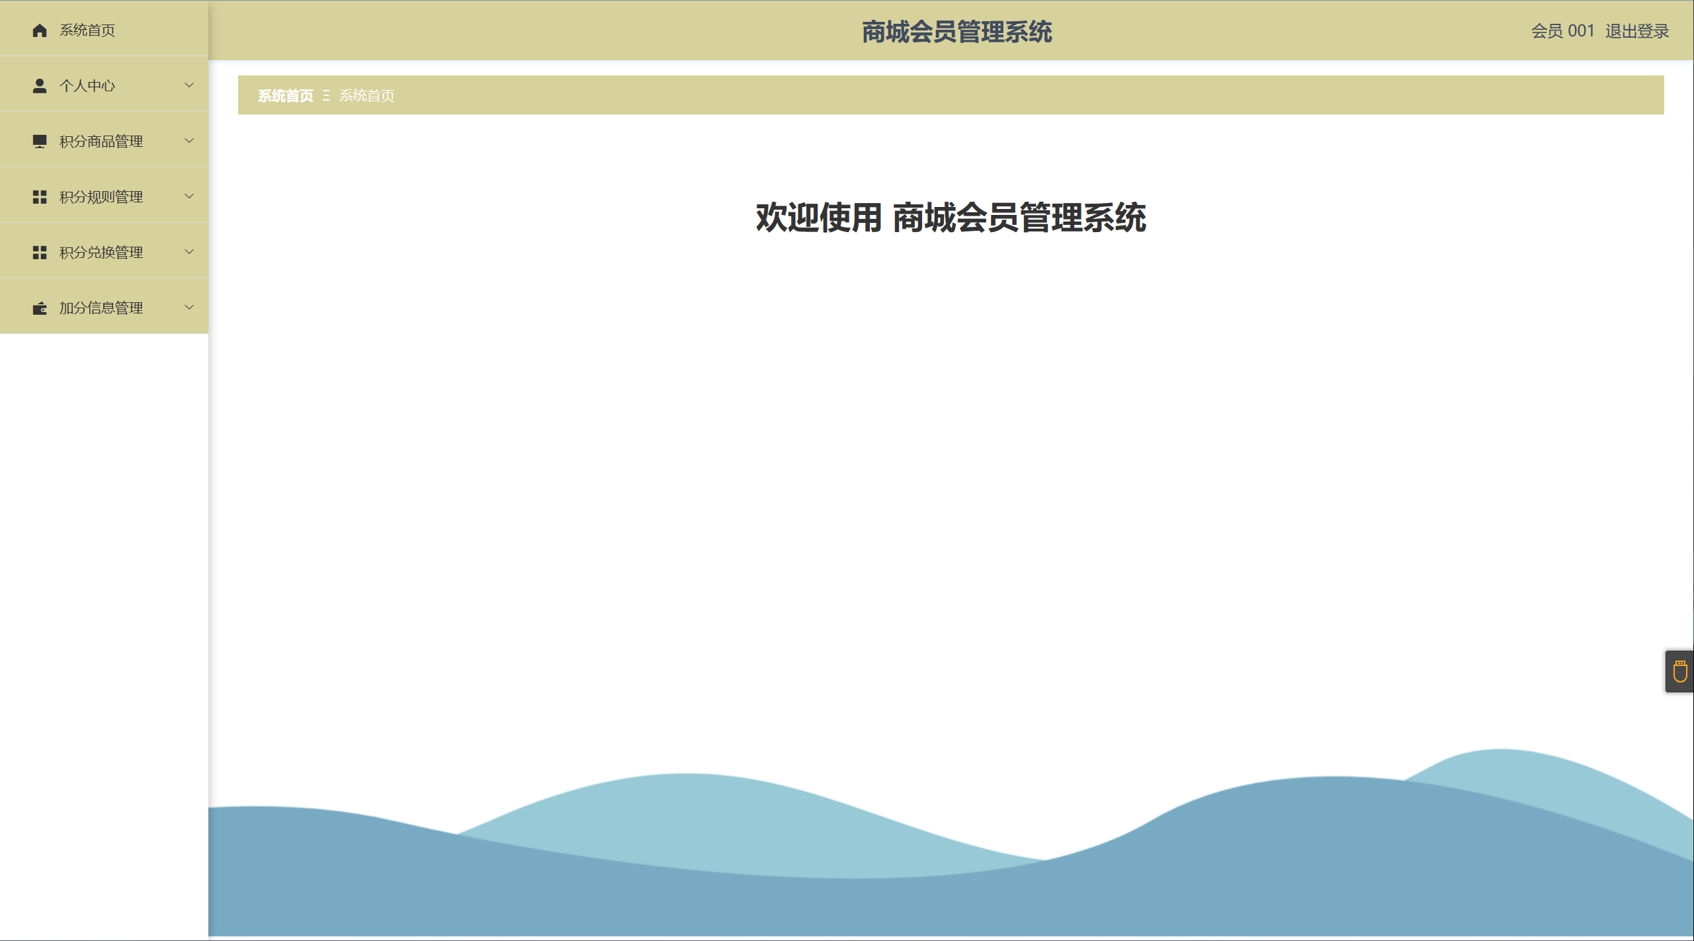The width and height of the screenshot is (1694, 941).
Task: Click the bold 系统首页 breadcrumb link
Action: [286, 96]
